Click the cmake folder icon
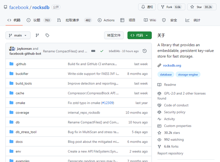Screen dimensions: 220x162 pyautogui.click(x=11, y=103)
